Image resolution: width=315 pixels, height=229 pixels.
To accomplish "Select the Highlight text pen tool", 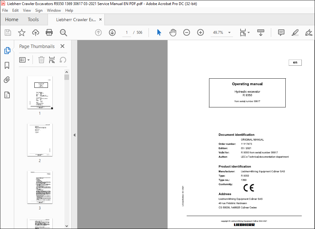I will pos(295,33).
